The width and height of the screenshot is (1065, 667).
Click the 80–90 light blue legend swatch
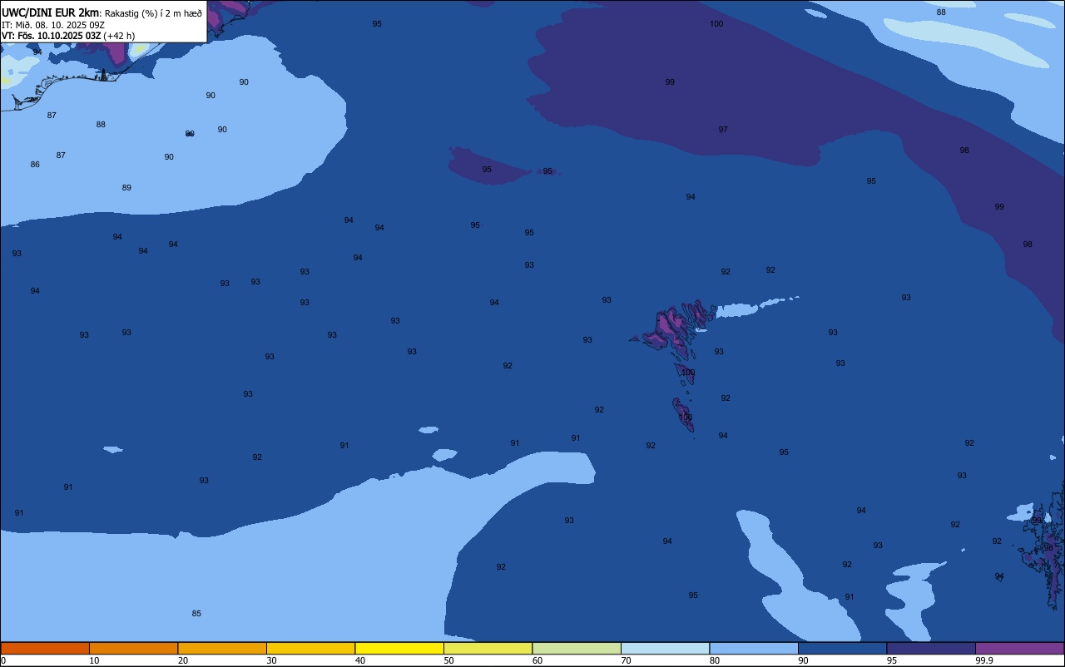pos(754,648)
